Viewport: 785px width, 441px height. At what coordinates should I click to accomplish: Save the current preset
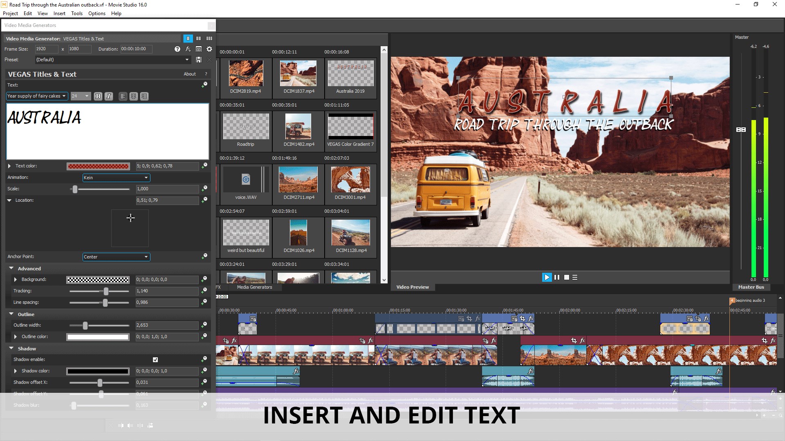click(x=199, y=60)
